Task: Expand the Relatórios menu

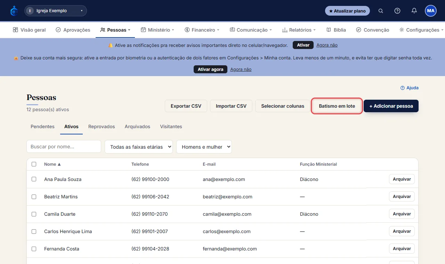Action: (x=299, y=30)
